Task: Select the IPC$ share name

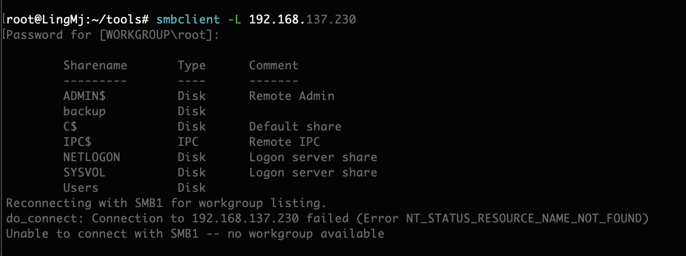Action: 77,142
